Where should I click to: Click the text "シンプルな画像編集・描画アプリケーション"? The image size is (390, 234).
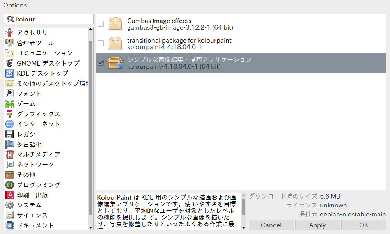pos(190,60)
